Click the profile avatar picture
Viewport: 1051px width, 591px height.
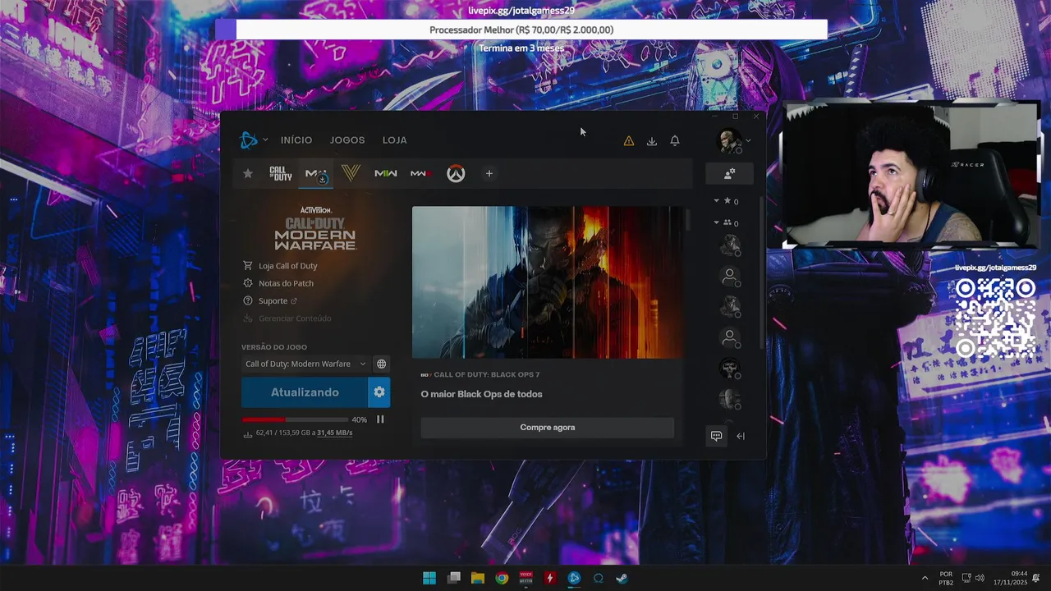pos(729,141)
